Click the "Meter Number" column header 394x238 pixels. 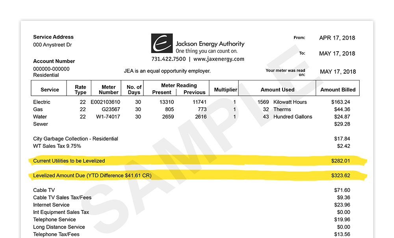(x=109, y=90)
